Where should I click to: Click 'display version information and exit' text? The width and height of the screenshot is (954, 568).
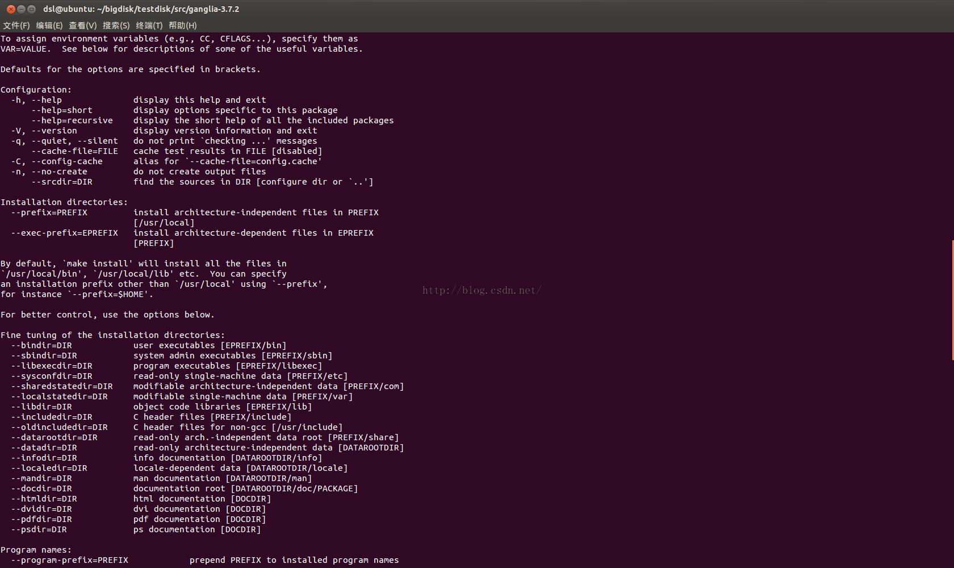[x=225, y=131]
